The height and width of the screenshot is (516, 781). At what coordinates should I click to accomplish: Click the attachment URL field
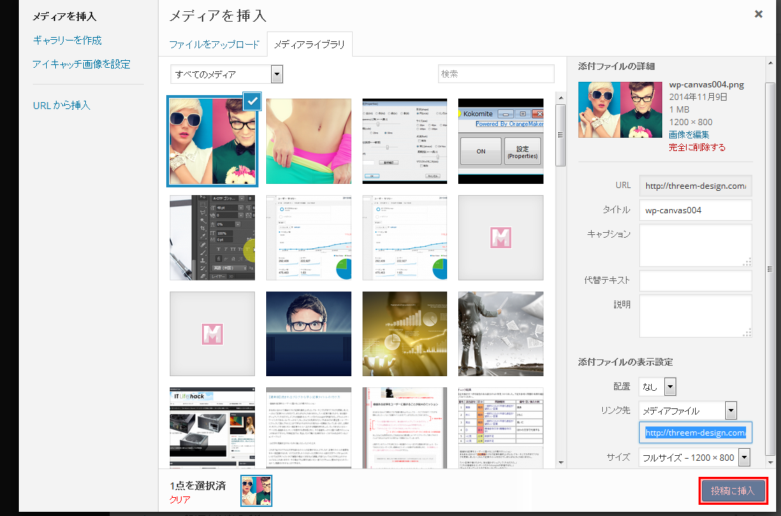pos(695,185)
